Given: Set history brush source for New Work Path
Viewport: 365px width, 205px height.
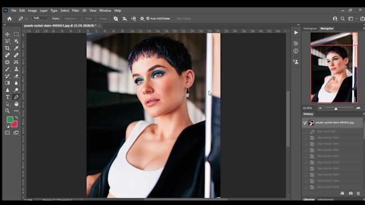Looking at the screenshot, I should coord(305,132).
